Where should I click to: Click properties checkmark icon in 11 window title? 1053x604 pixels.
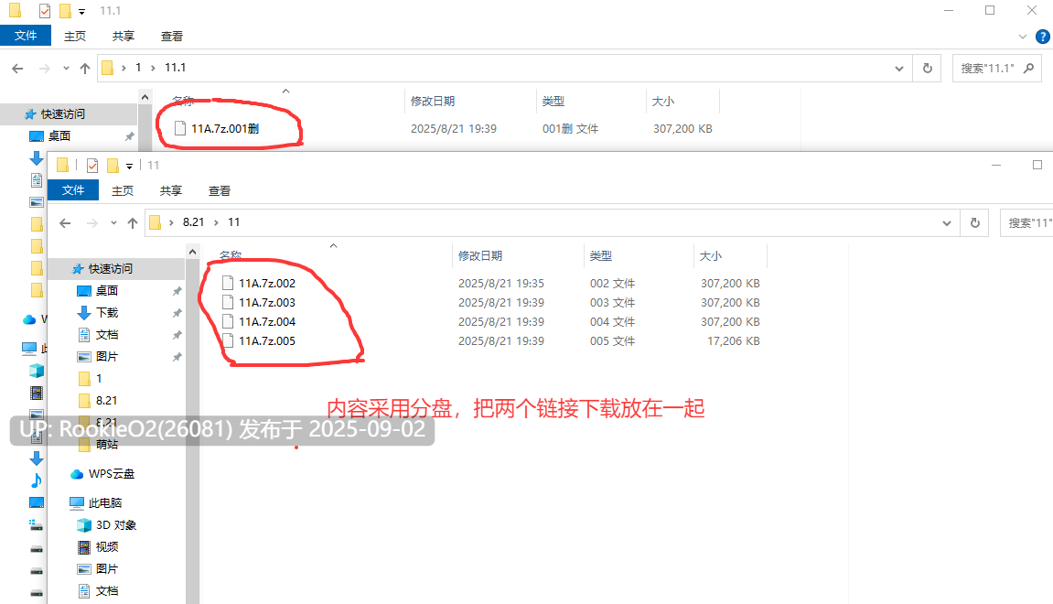pos(92,166)
